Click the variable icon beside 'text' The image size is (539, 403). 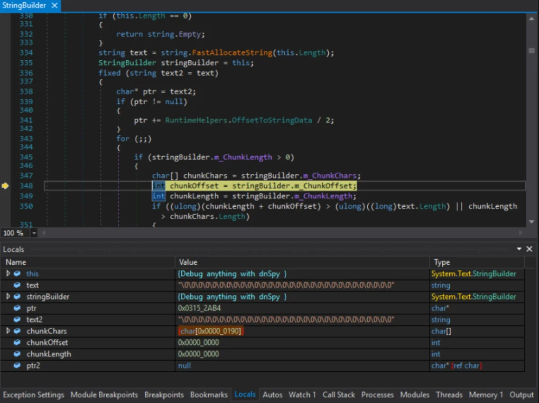[17, 285]
